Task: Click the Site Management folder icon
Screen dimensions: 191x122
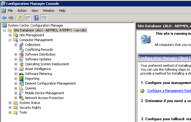Action: tap(15, 35)
